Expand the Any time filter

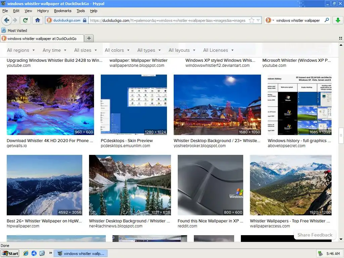[54, 50]
